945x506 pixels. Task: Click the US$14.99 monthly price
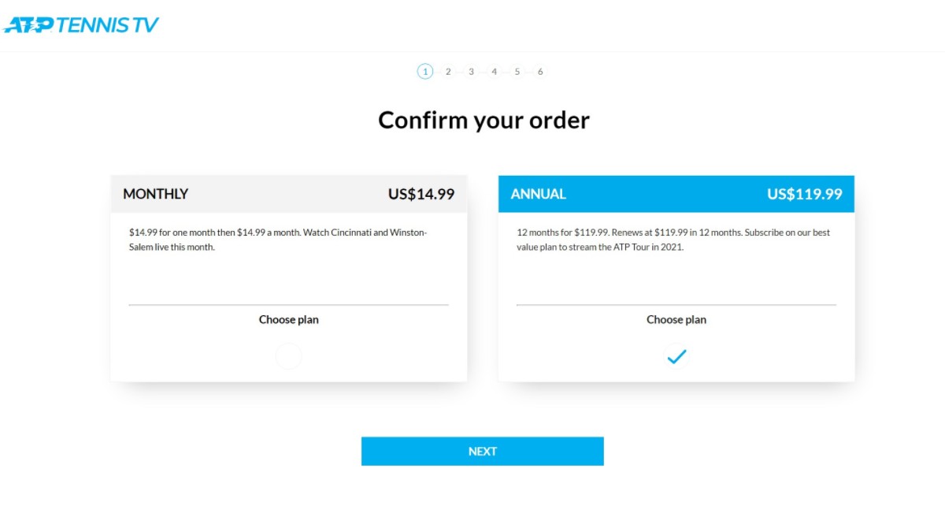coord(421,194)
